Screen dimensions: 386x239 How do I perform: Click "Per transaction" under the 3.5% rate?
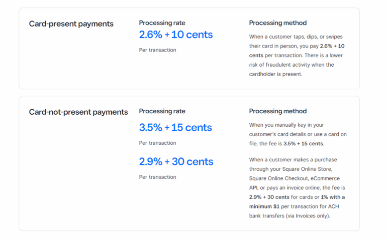(157, 143)
